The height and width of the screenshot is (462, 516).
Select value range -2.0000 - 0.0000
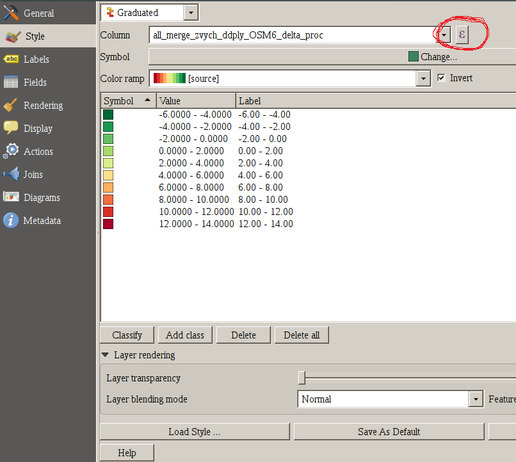(193, 139)
